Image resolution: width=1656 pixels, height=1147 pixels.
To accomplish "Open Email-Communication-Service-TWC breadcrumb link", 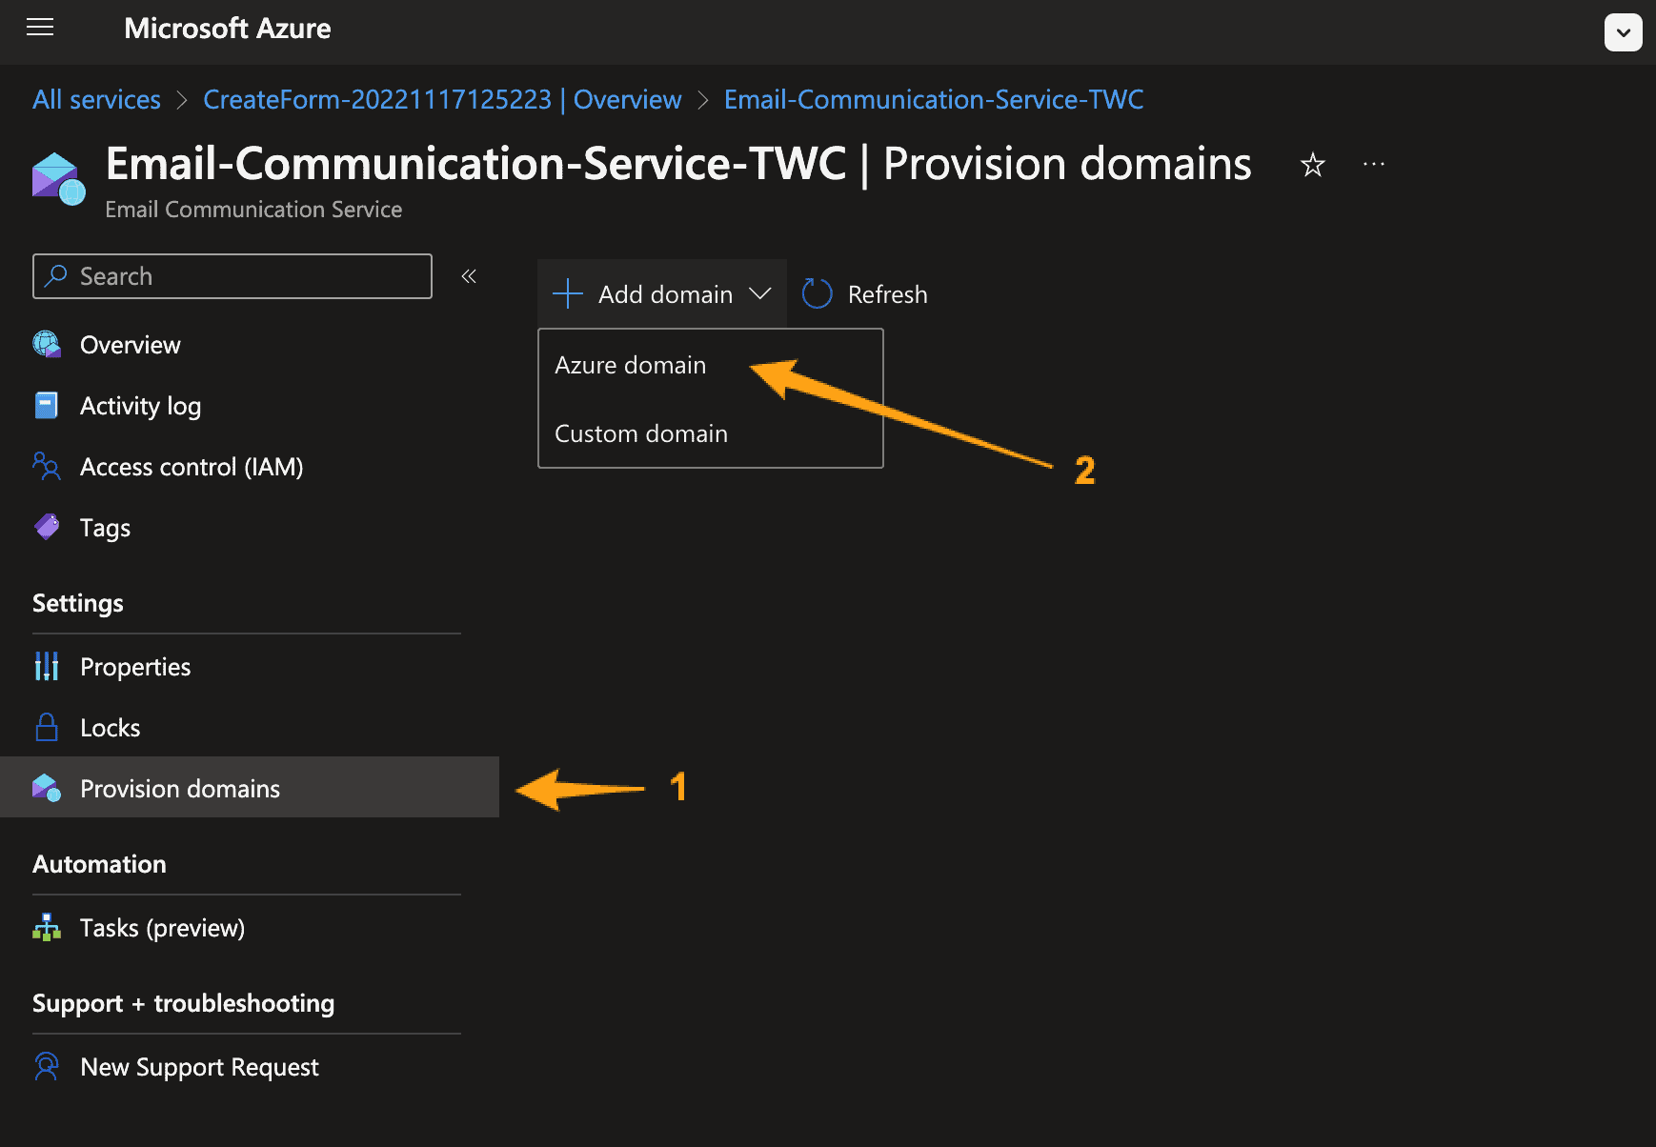I will coord(934,99).
